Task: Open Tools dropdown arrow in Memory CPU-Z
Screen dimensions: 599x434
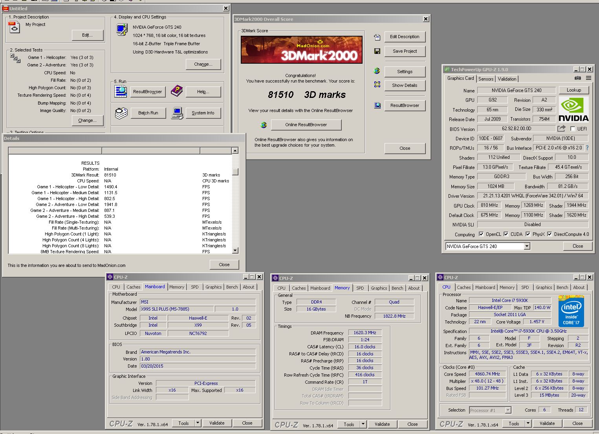Action: pos(363,424)
